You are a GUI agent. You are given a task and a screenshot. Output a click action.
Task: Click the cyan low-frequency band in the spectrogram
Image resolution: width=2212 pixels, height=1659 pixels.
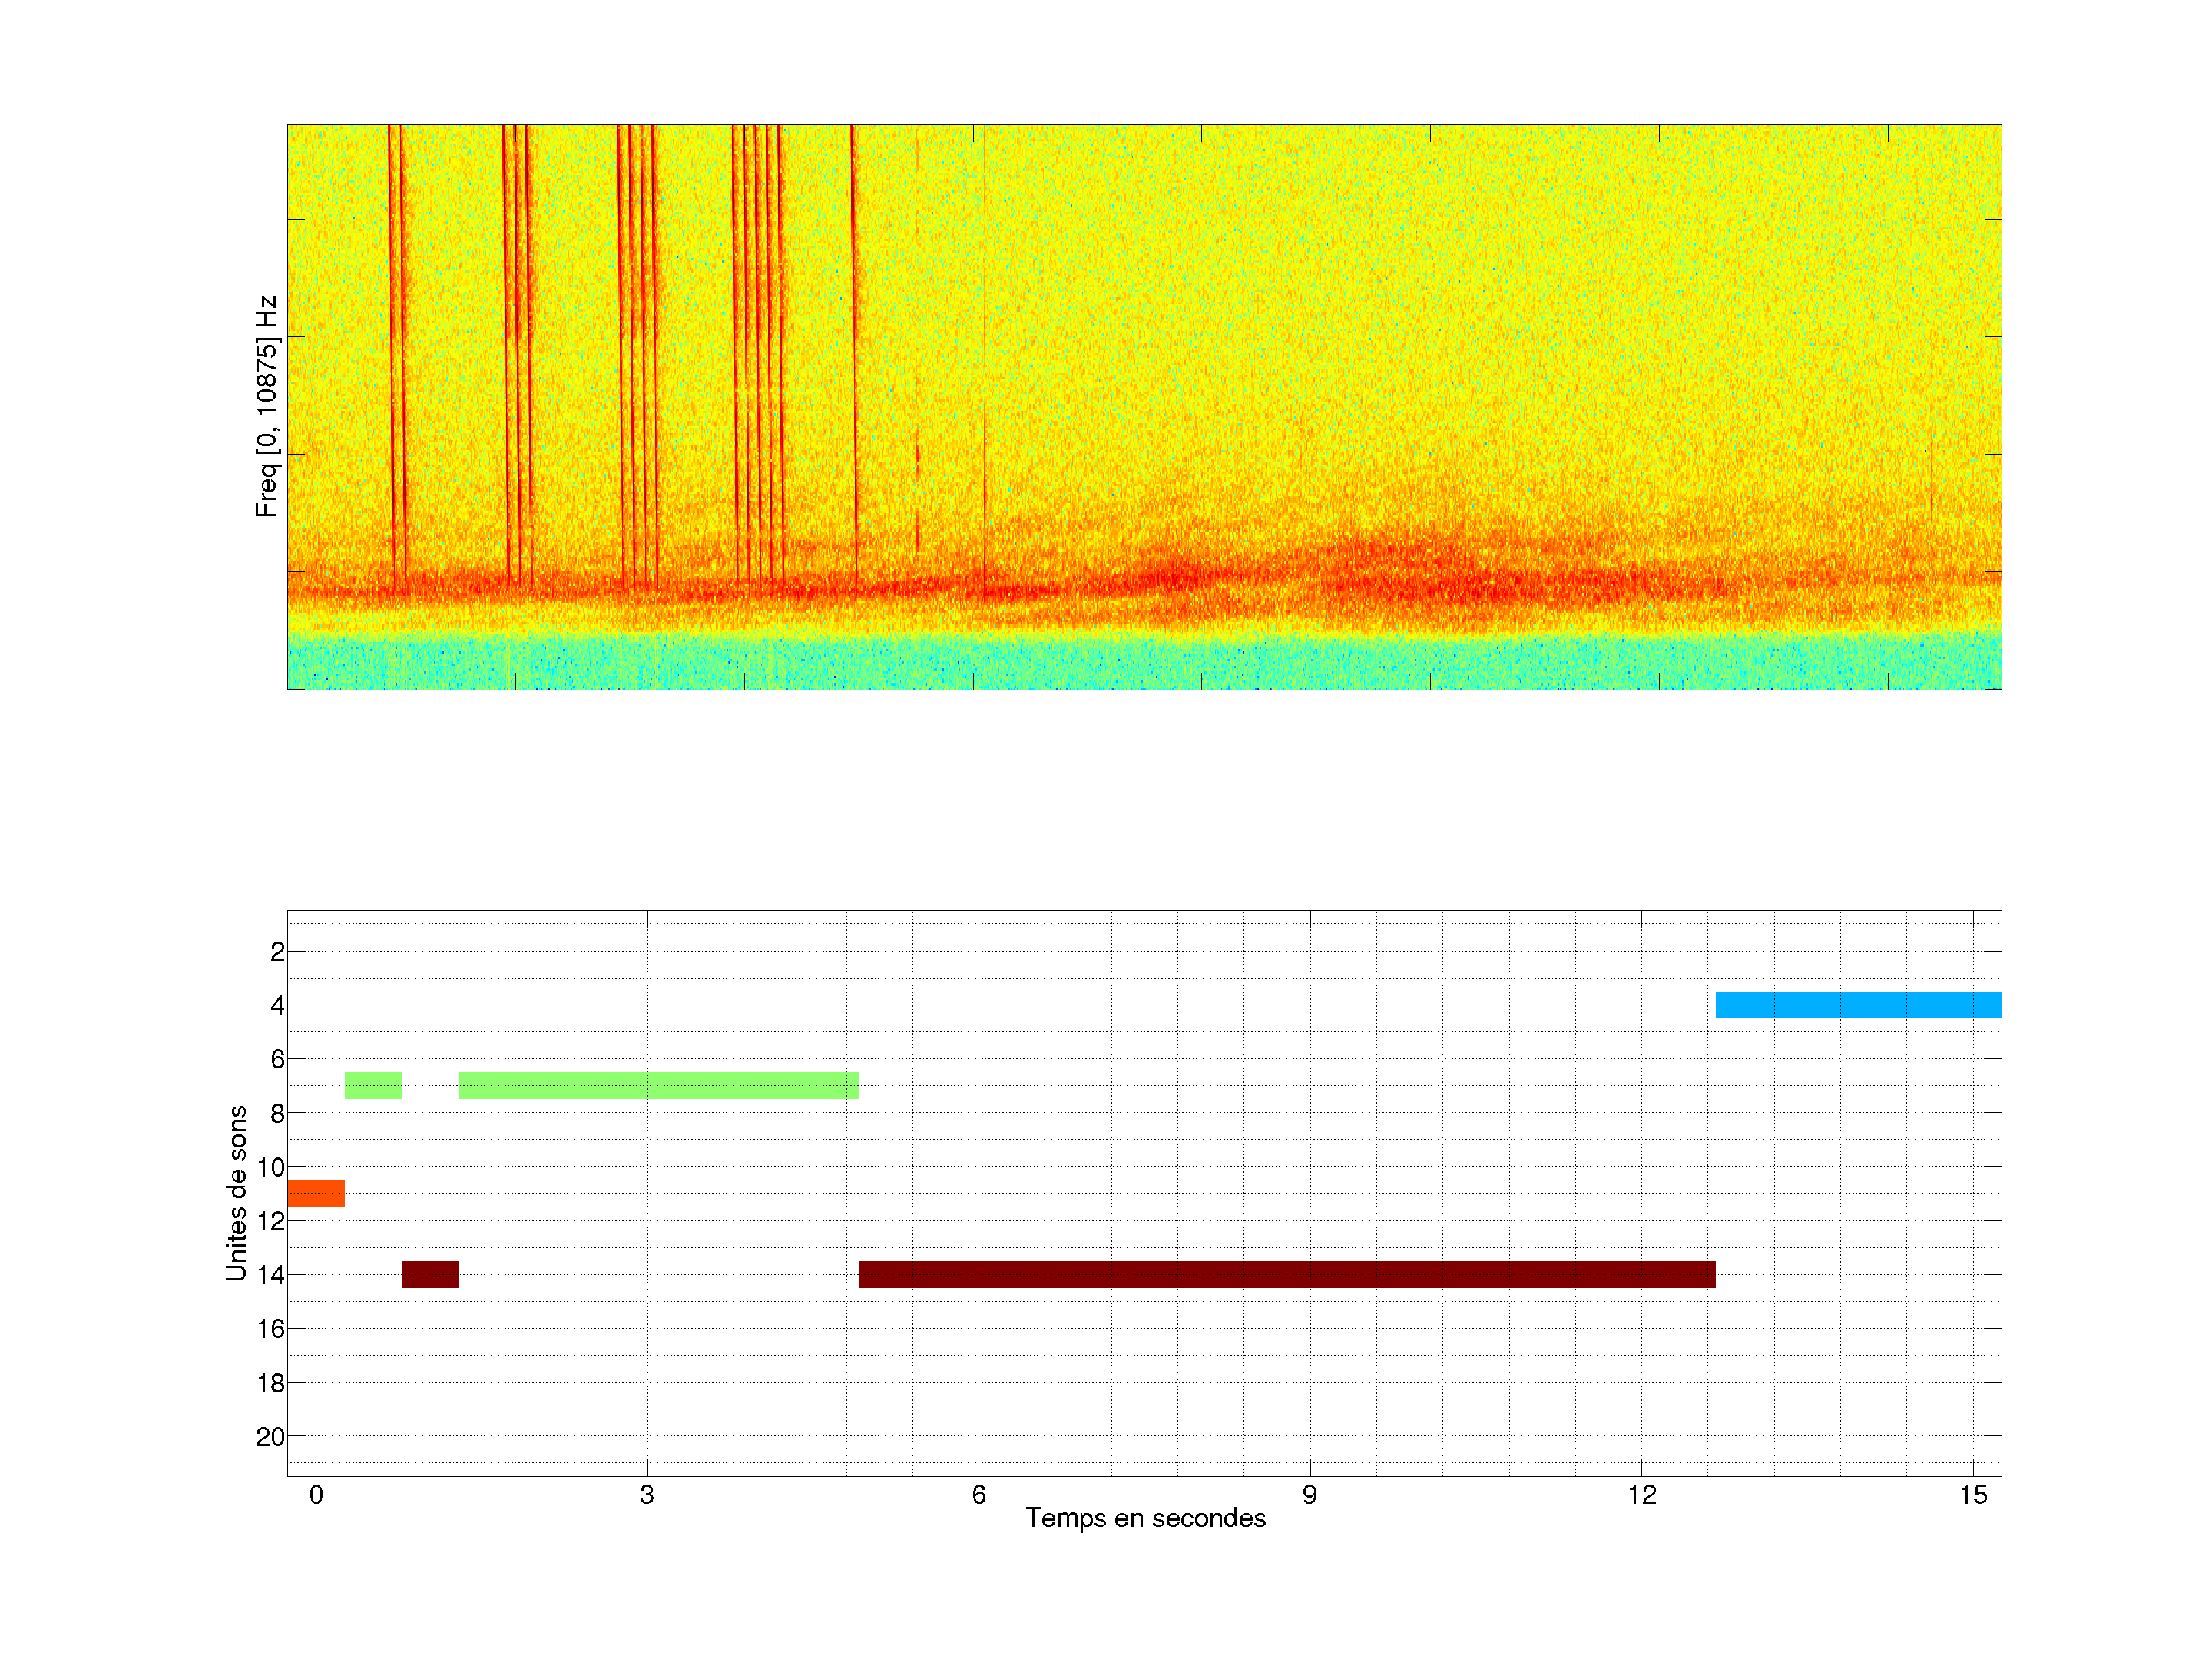click(1144, 662)
